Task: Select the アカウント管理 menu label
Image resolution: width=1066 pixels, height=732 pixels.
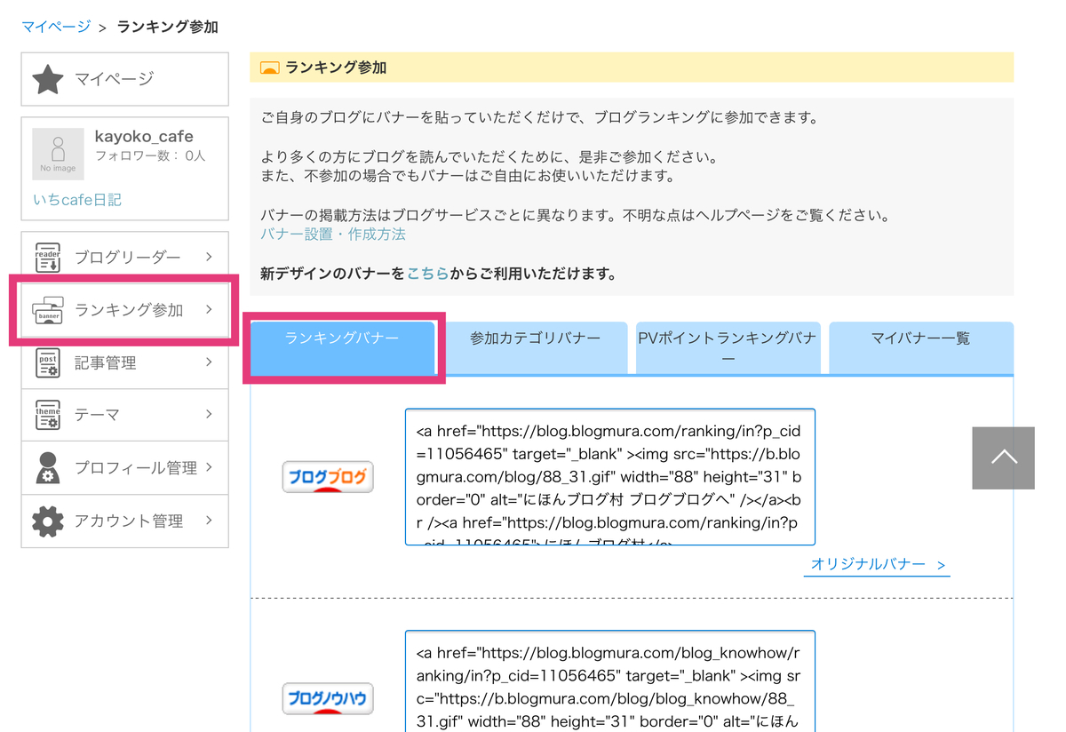Action: click(x=129, y=521)
